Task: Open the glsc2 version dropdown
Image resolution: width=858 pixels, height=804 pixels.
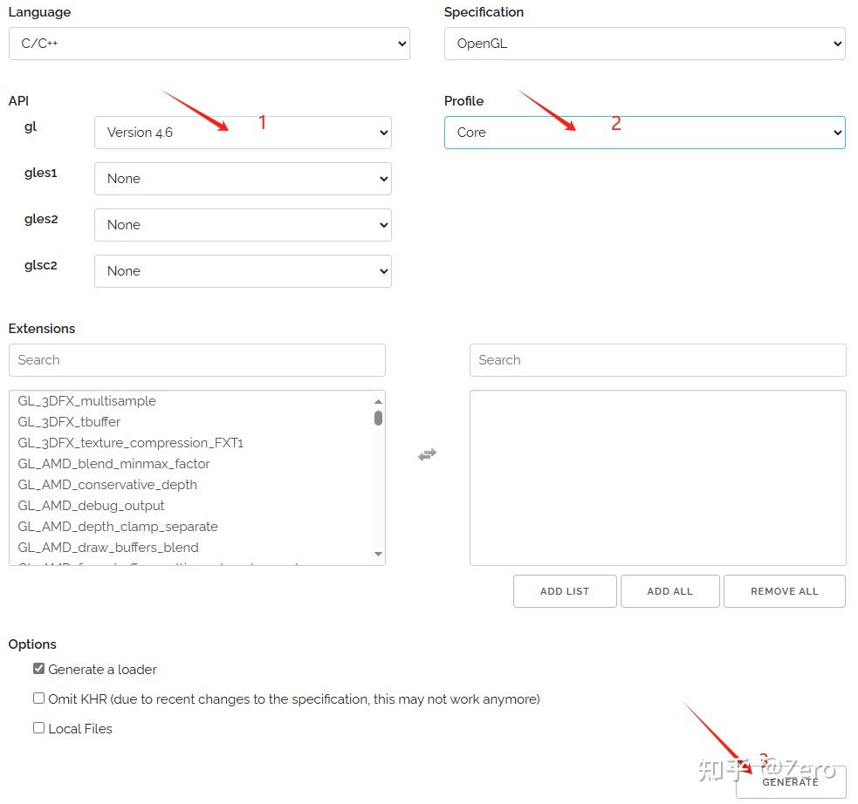Action: click(x=243, y=271)
